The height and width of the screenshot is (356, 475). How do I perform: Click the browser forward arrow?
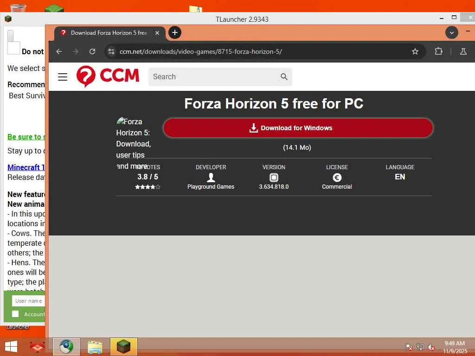point(76,51)
